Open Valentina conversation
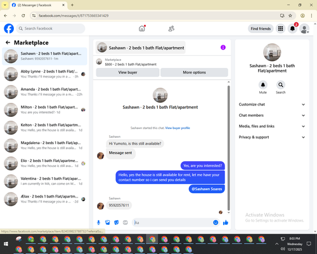317x254 pixels. (44, 181)
